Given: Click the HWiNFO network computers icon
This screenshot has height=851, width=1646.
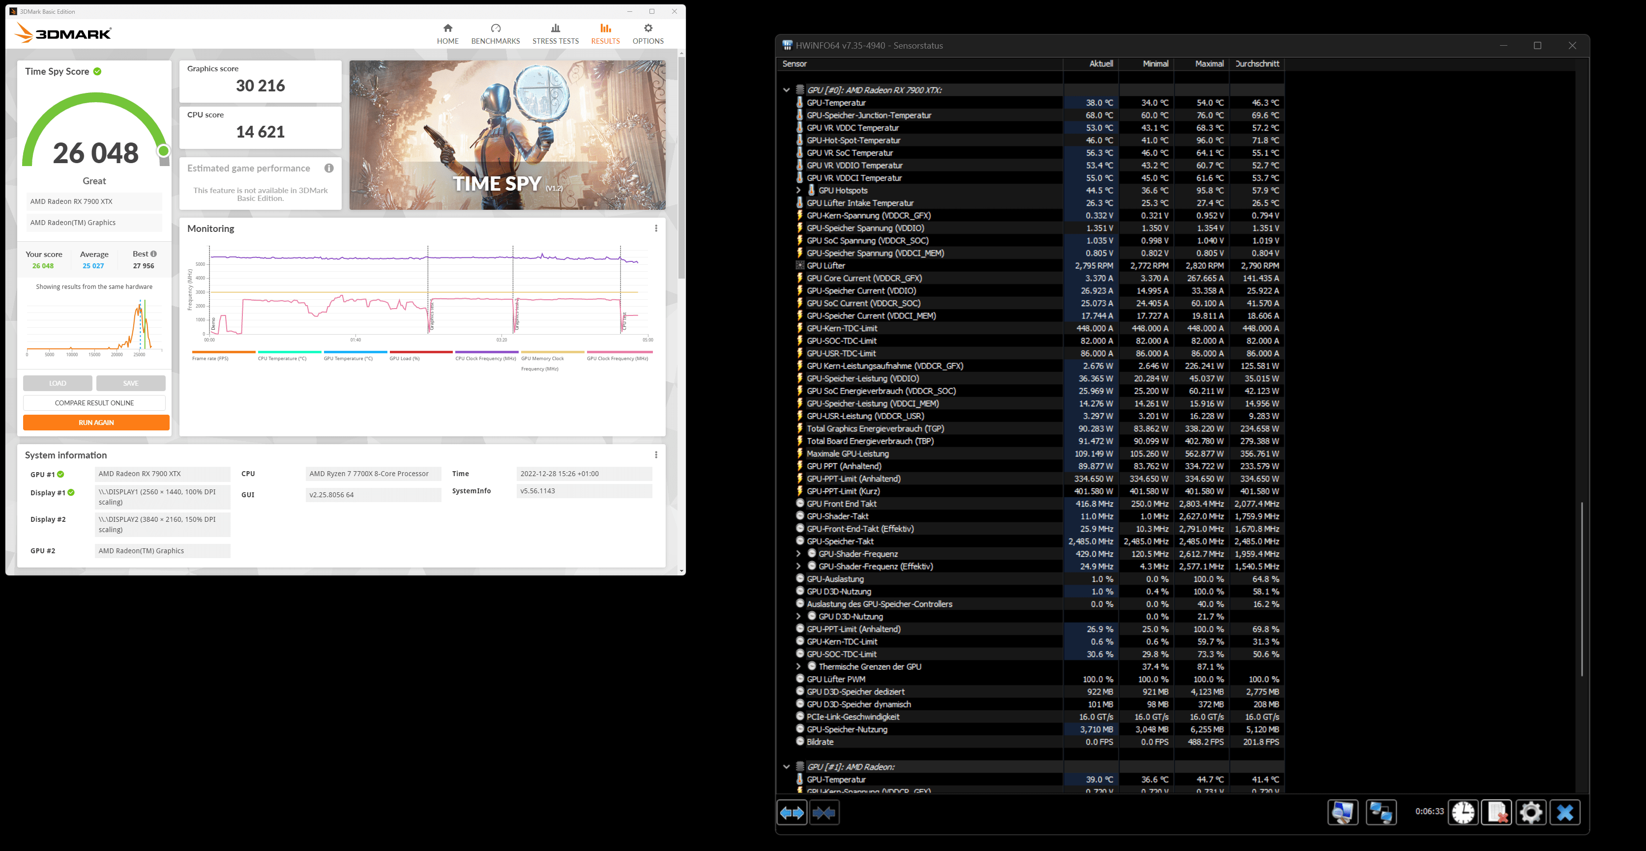Looking at the screenshot, I should [1381, 813].
